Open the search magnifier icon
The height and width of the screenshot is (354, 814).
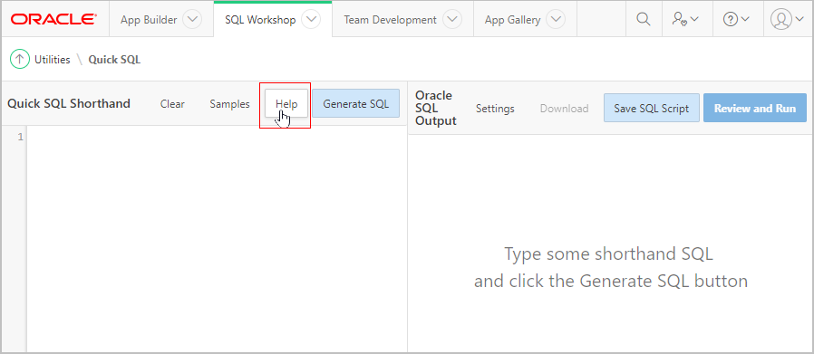pos(644,19)
